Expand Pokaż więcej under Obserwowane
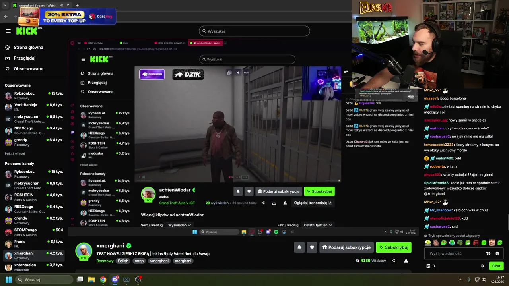The image size is (509, 286). [15, 153]
